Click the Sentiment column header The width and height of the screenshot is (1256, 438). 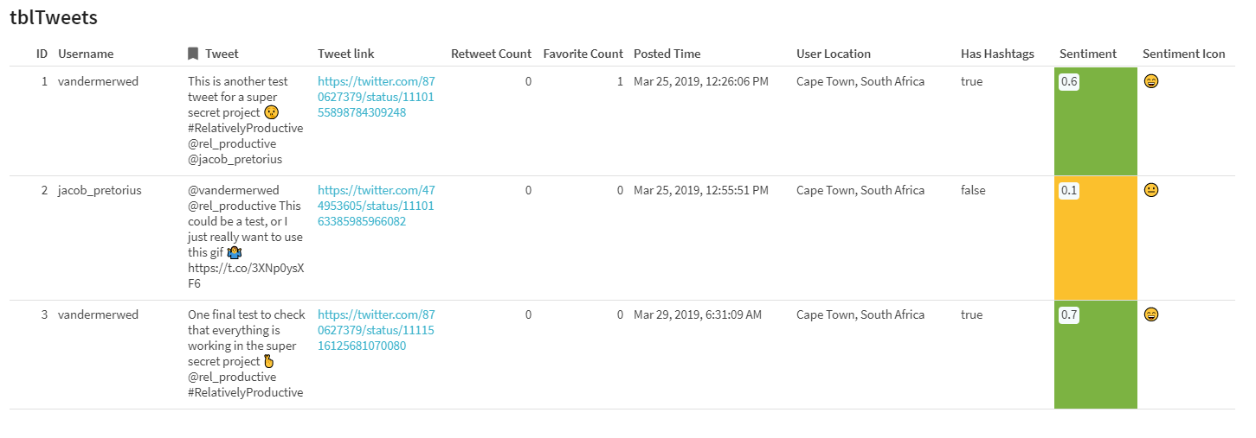[x=1087, y=54]
